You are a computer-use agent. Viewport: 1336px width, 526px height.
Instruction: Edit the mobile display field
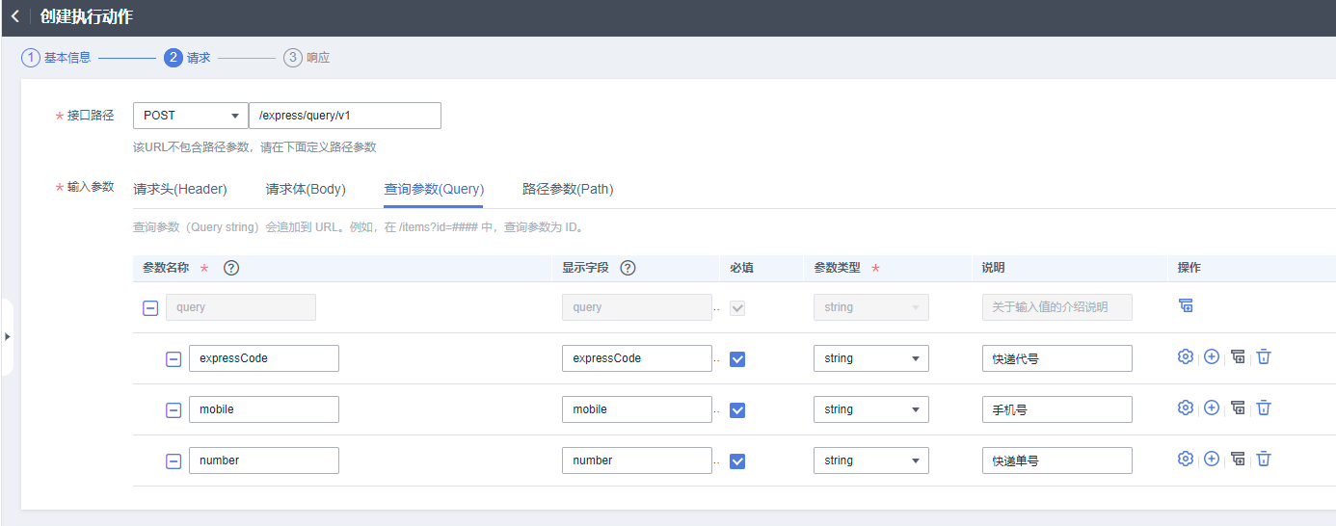637,409
